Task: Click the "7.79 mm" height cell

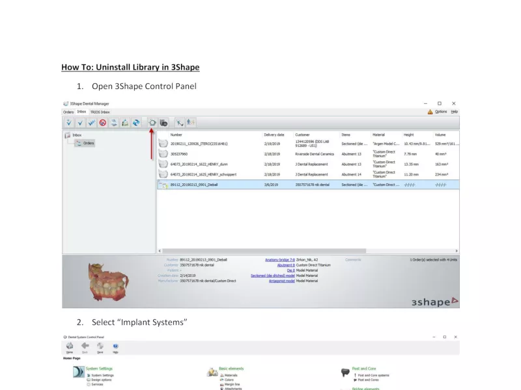Action: (x=410, y=154)
